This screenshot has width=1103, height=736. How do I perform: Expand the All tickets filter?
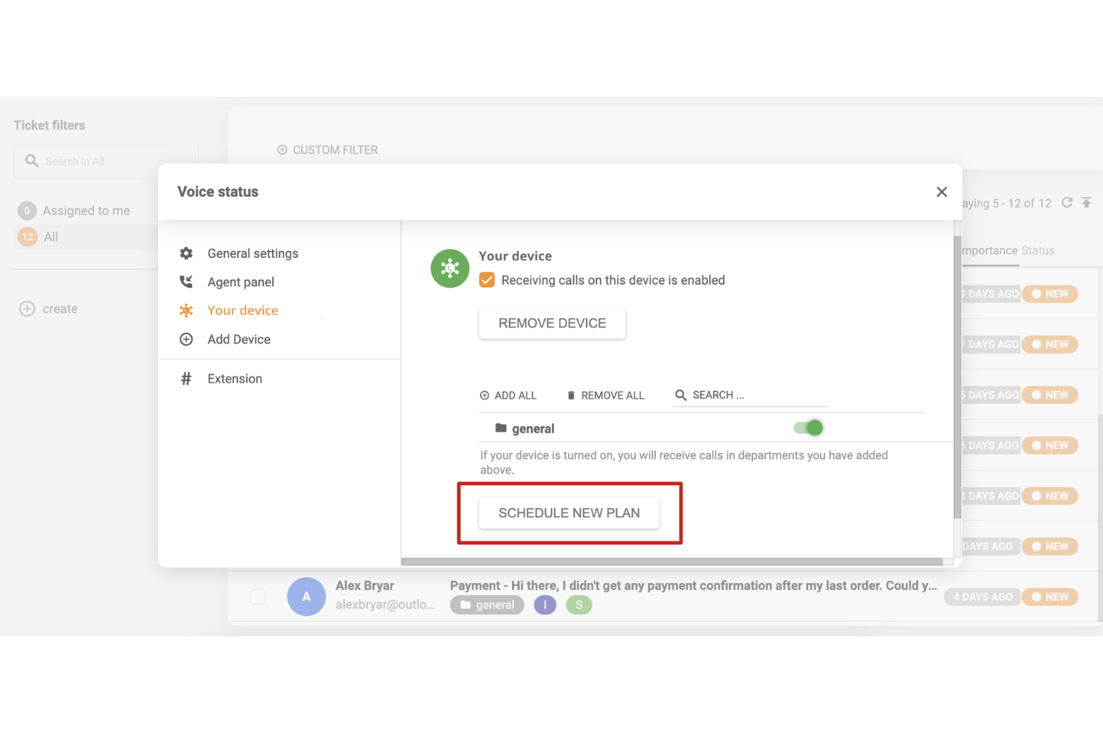tap(50, 236)
